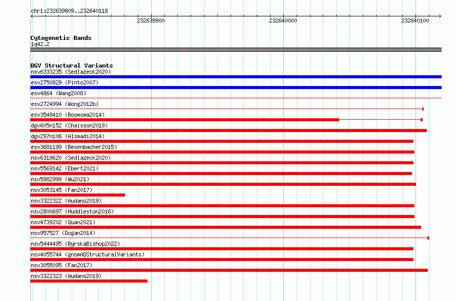Screen dimensions: 456x301
Task: Open variant nsv6319620 (Sedlazeck2020) label
Action: tap(71, 158)
